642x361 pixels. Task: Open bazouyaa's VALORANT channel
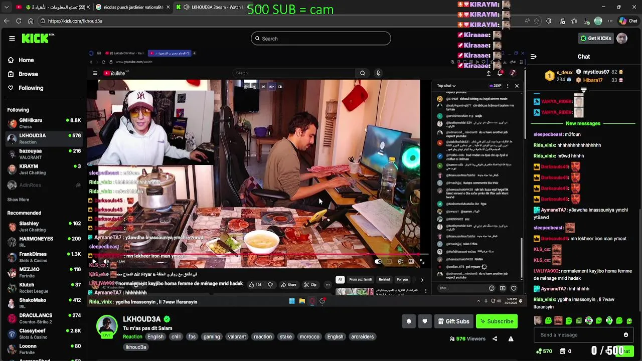click(x=44, y=154)
